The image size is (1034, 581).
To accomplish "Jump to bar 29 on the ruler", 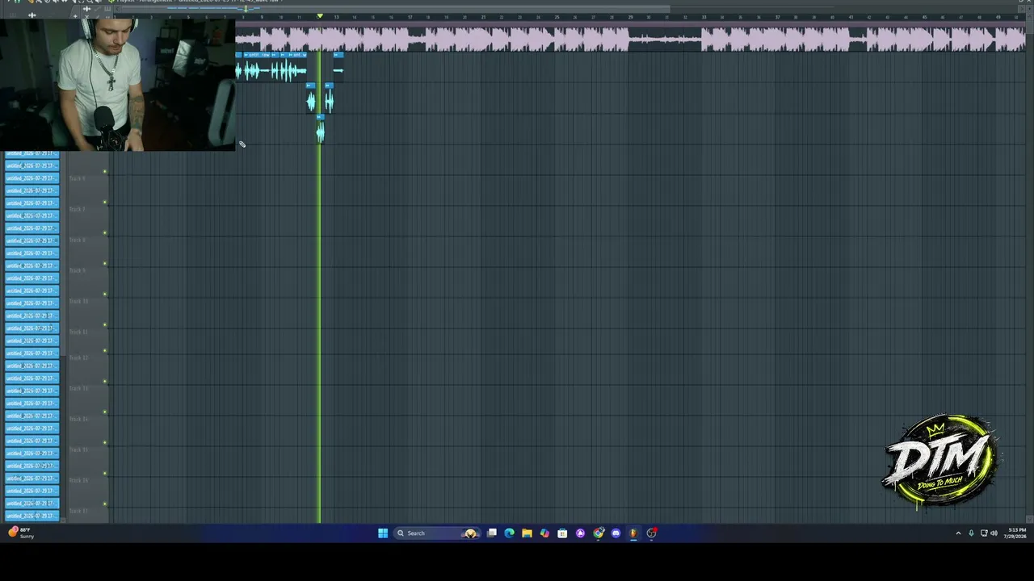I will point(630,17).
